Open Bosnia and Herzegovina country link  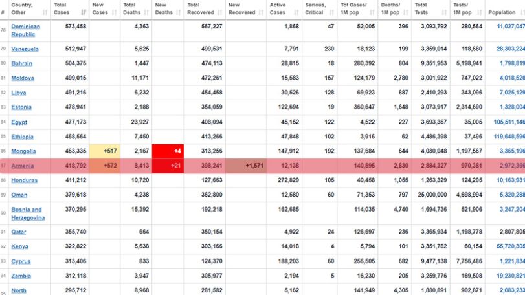click(28, 213)
